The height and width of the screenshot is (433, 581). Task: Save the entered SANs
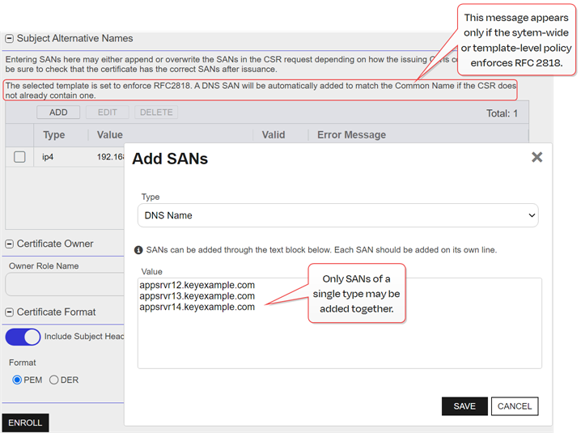coord(464,406)
